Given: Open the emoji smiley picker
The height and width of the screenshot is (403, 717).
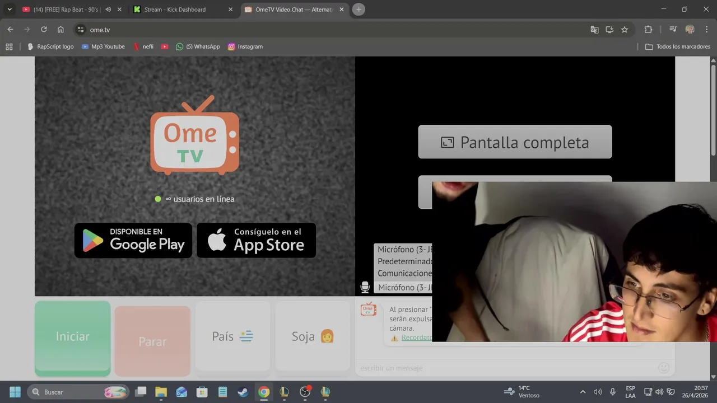Looking at the screenshot, I should coord(664,368).
